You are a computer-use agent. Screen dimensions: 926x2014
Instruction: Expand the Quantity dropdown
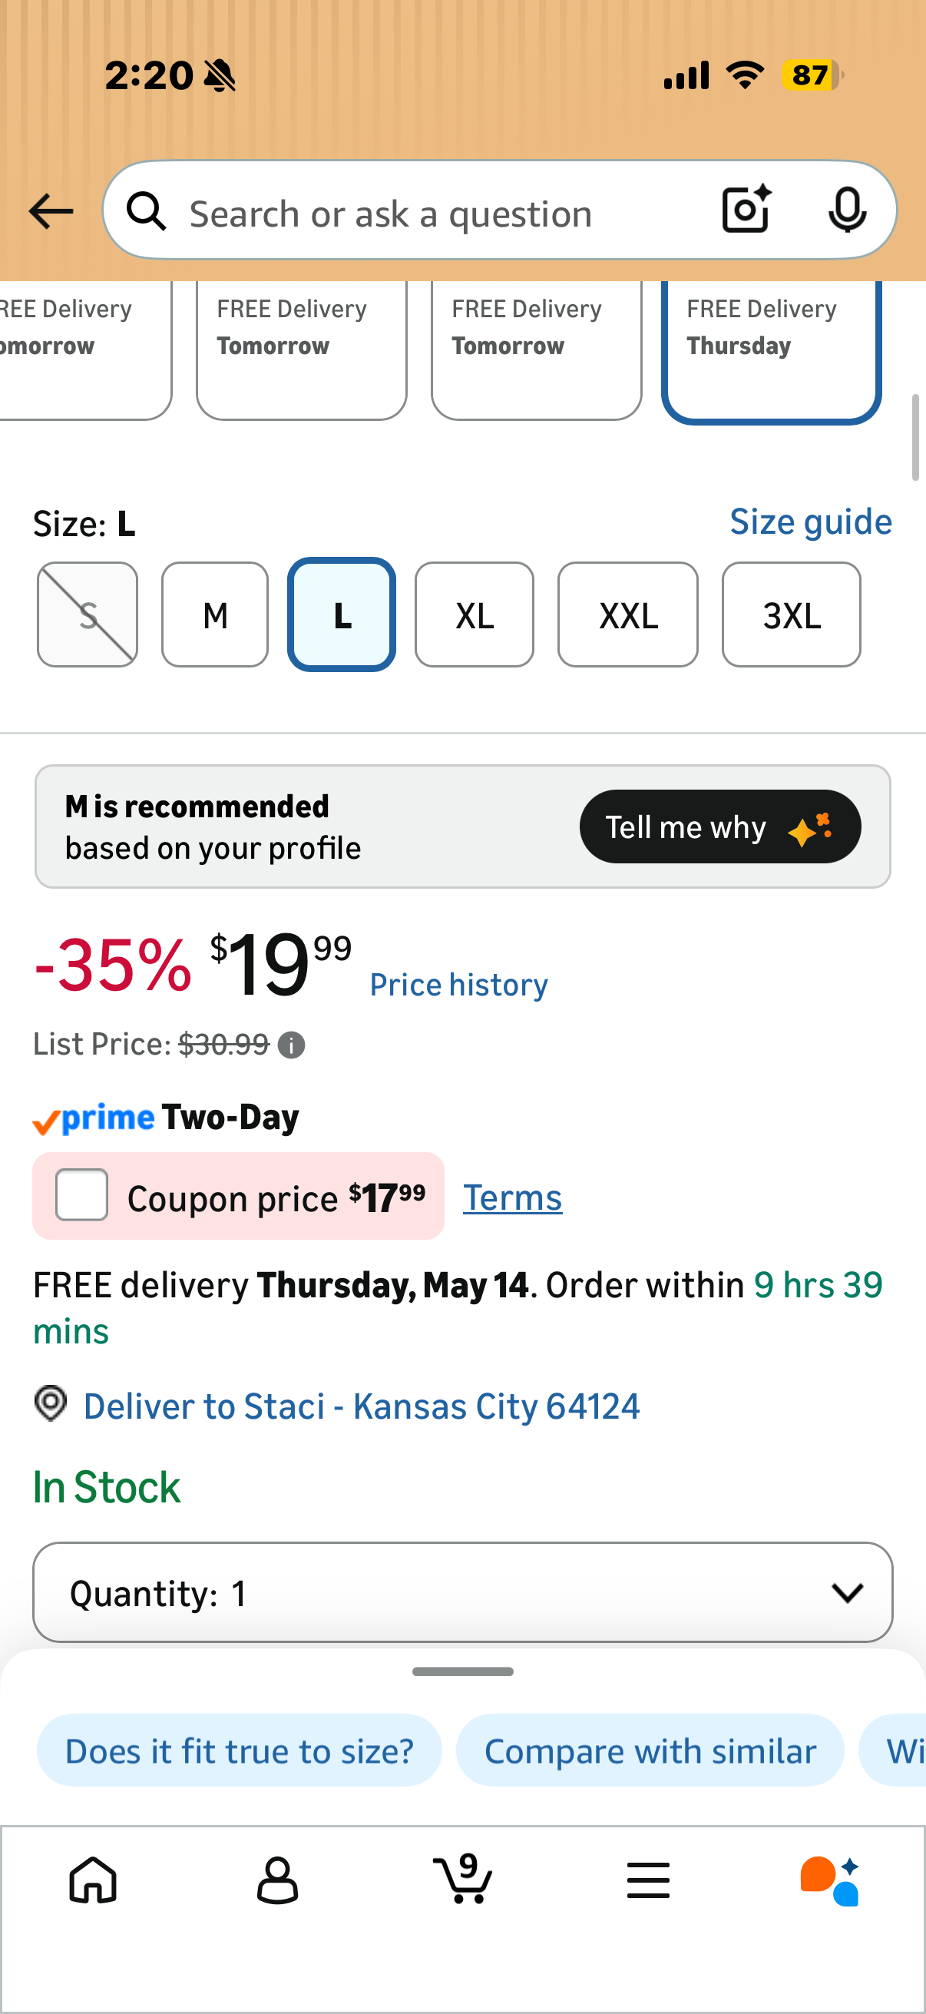462,1592
